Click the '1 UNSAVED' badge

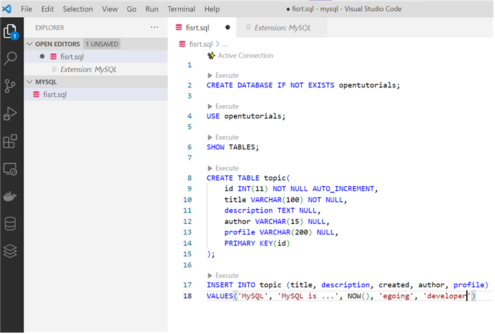(102, 44)
